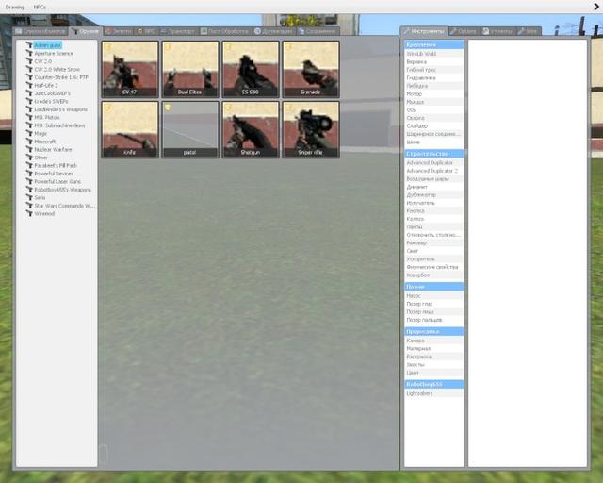Choose the Advanced Duplicator 2 tool
This screenshot has width=603, height=483.
432,171
